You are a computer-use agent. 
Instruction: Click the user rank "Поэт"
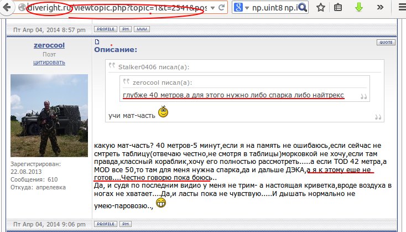click(x=49, y=54)
